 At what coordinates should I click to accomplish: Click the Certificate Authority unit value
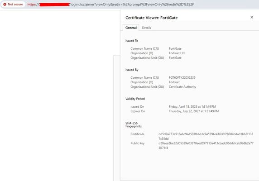[x=182, y=87]
